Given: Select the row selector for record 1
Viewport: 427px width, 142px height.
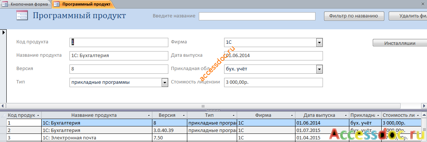Looking at the screenshot, I should click(x=3, y=123).
